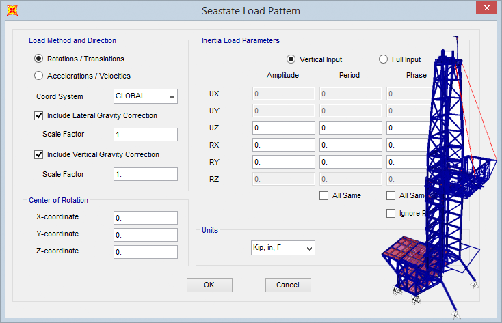Viewport: 502px width, 323px height.
Task: Click the OK button
Action: 209,285
